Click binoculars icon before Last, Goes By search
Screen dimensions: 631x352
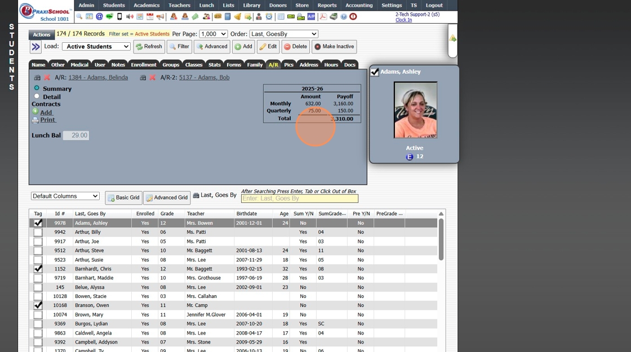point(196,195)
